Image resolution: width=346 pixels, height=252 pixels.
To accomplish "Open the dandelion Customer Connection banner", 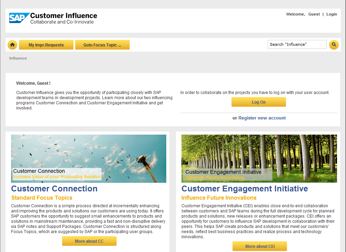I will point(89,159).
